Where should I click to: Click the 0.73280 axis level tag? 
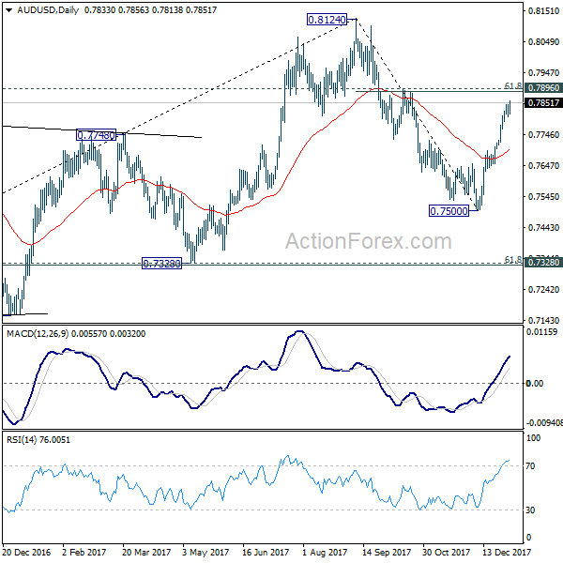tap(543, 263)
